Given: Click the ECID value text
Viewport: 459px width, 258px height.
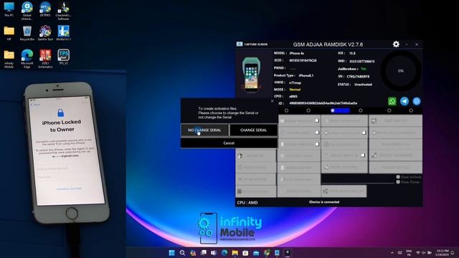Looking at the screenshot, I should pyautogui.click(x=303, y=60).
